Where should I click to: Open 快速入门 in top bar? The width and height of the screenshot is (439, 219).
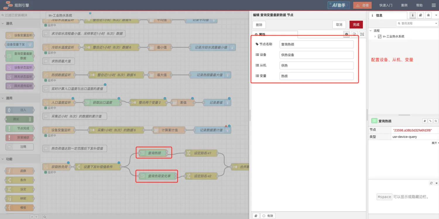coord(386,5)
